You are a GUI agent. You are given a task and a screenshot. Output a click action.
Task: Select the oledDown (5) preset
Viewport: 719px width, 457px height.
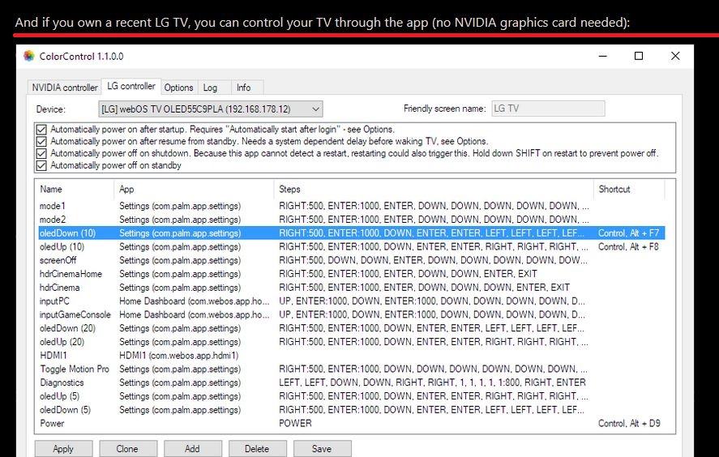(352, 410)
